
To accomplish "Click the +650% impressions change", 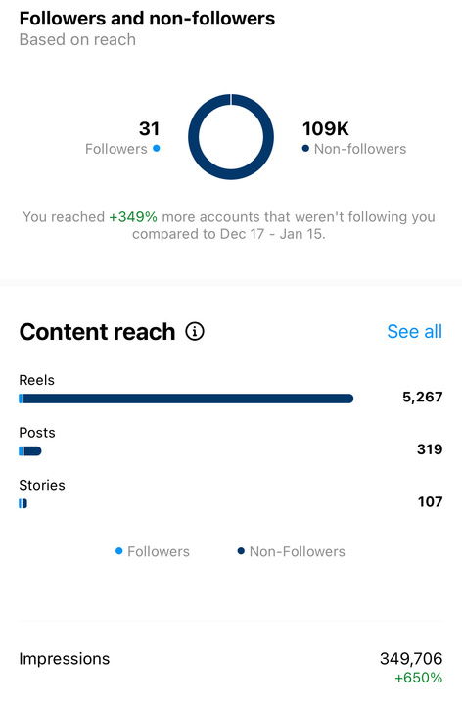I will 418,678.
